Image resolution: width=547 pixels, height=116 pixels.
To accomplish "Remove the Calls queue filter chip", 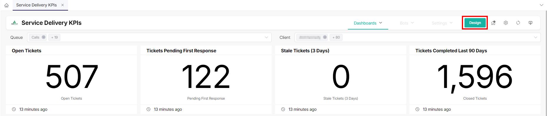I will pyautogui.click(x=44, y=37).
